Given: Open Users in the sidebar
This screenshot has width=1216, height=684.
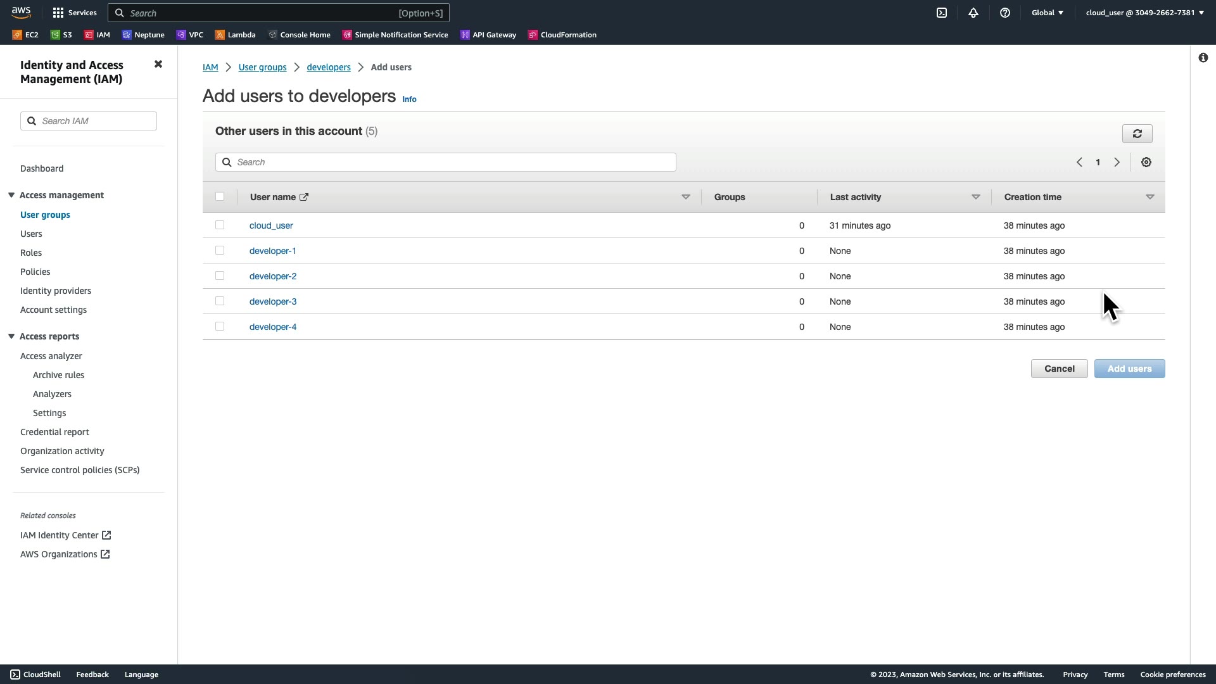Looking at the screenshot, I should coord(31,234).
